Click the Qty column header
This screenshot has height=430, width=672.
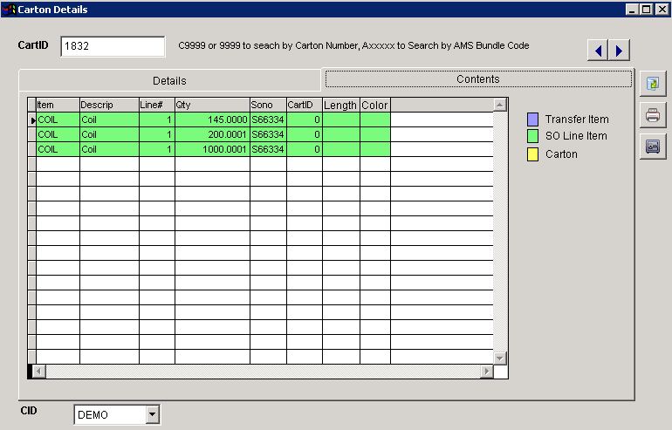[212, 105]
